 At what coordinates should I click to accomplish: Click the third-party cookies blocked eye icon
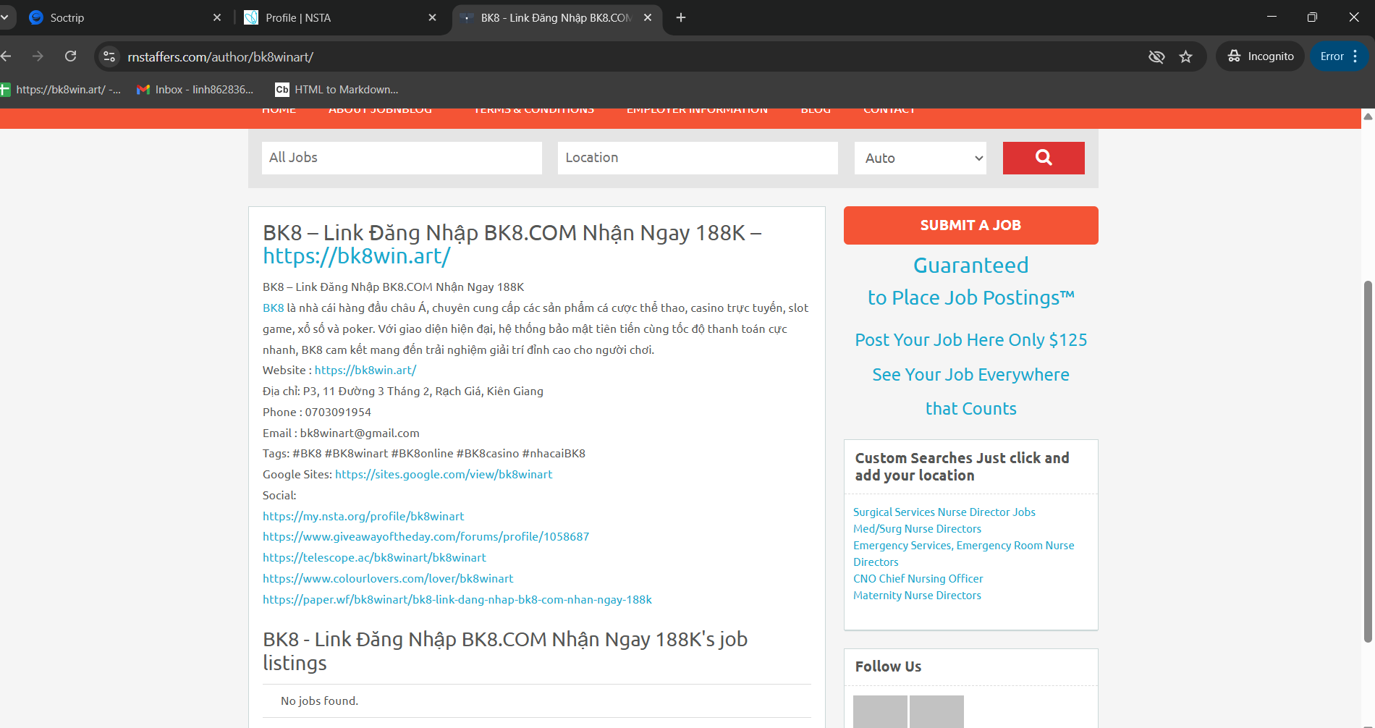(1156, 56)
